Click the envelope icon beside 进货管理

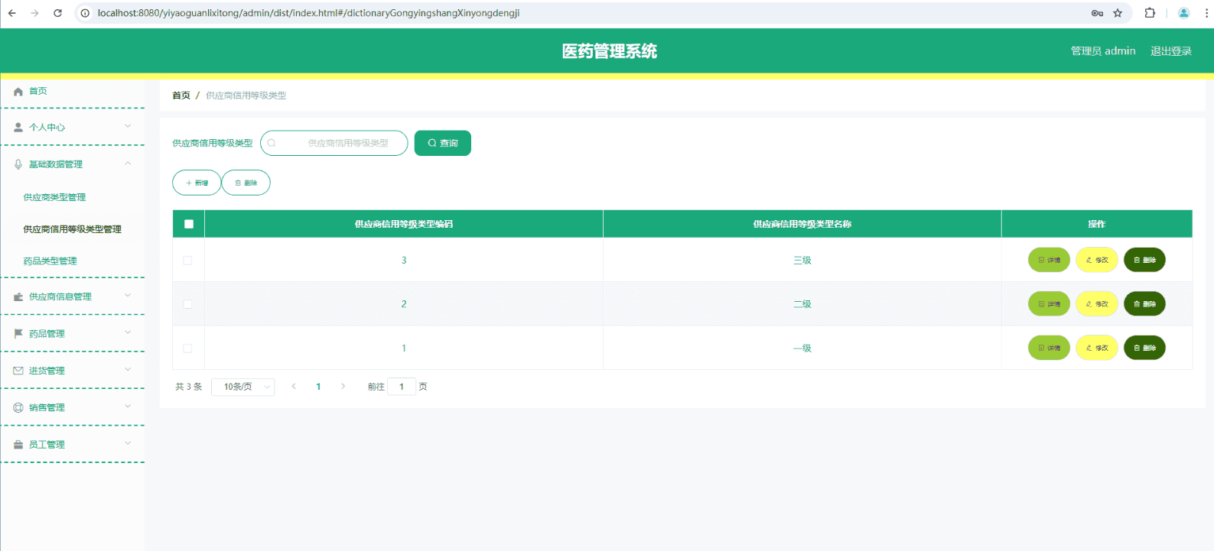tap(18, 371)
